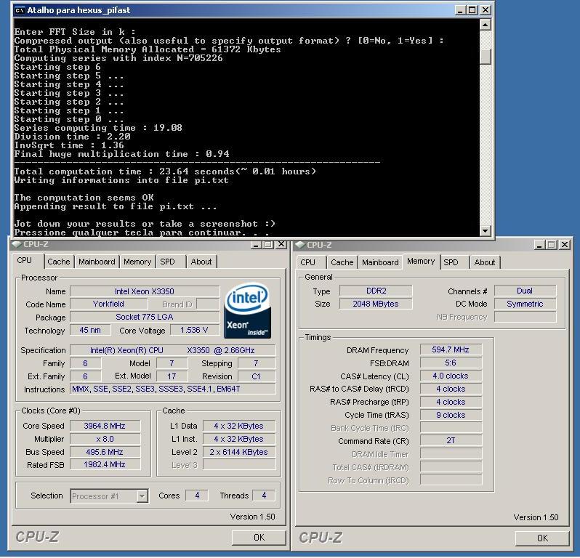Switch to the Mainboard tab in the left CPU-Z window
The image size is (580, 558).
coord(97,262)
